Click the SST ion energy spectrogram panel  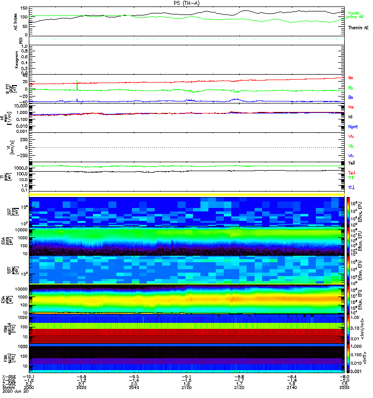pyautogui.click(x=186, y=212)
